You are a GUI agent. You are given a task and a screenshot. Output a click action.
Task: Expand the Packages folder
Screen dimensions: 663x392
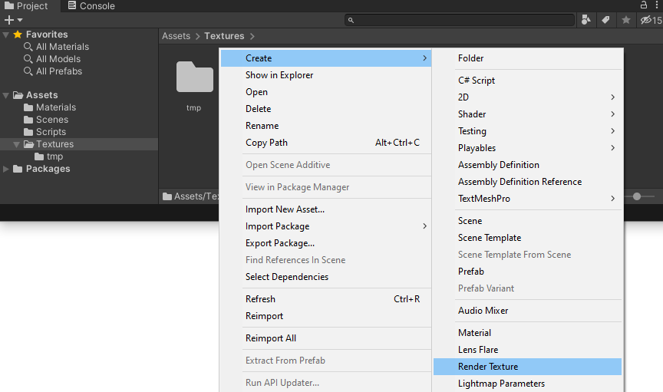pos(7,169)
